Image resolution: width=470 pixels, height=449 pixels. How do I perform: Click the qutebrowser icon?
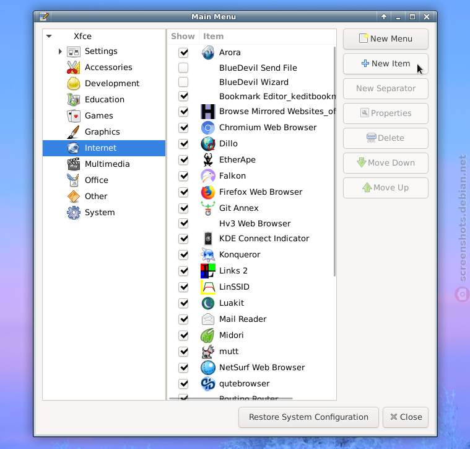point(207,383)
